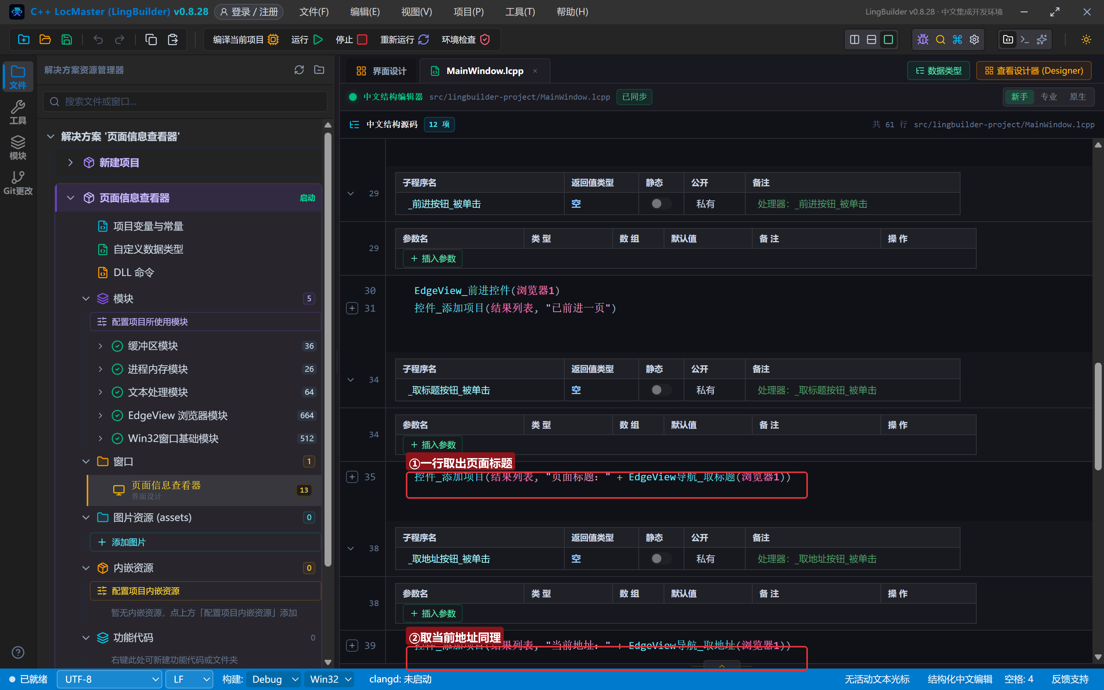This screenshot has width=1104, height=690.
Task: Click the search files input field
Action: coord(185,101)
